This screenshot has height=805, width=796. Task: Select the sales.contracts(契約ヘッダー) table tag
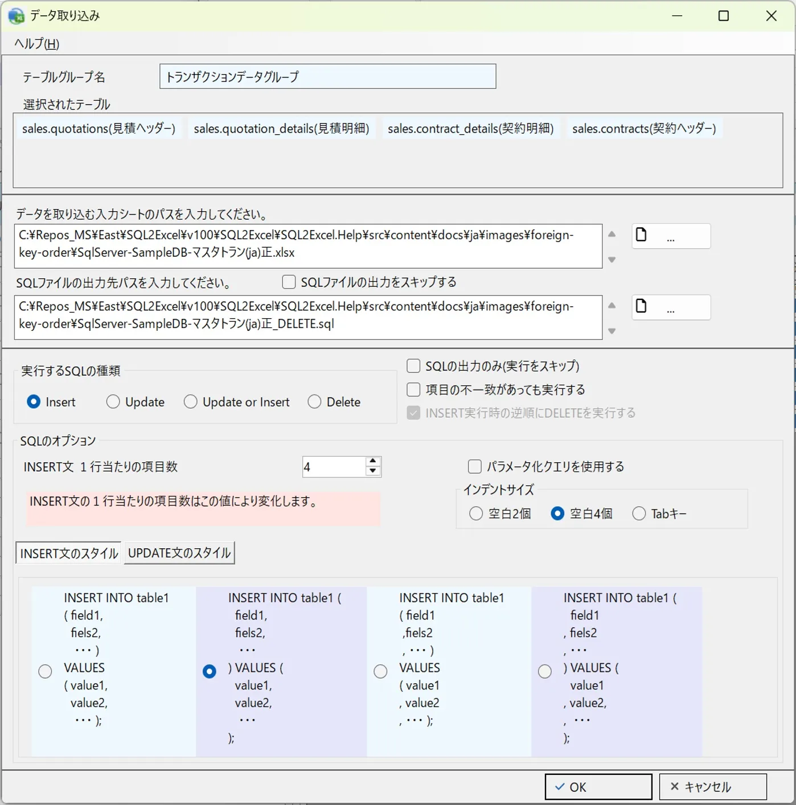644,129
